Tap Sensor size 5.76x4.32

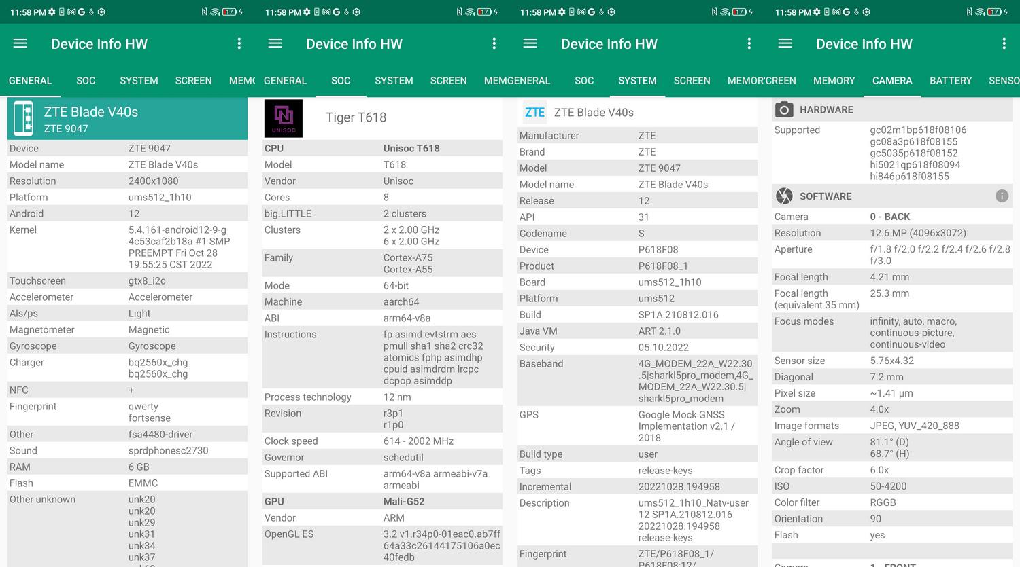tap(892, 361)
